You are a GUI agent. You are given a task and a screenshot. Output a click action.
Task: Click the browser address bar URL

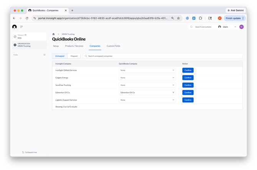coord(103,18)
